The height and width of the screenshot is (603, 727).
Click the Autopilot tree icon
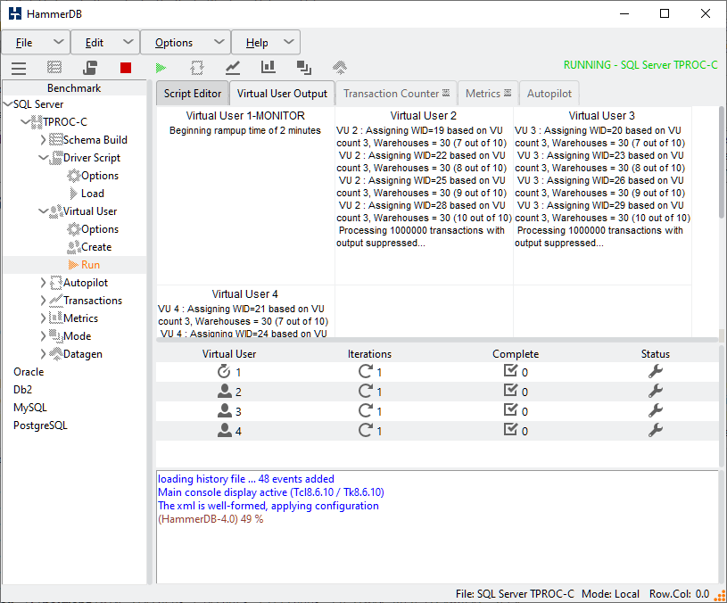pyautogui.click(x=55, y=282)
